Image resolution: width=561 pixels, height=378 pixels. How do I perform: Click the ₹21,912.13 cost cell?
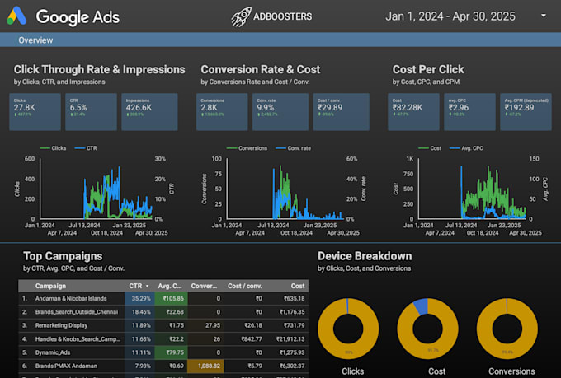click(290, 339)
